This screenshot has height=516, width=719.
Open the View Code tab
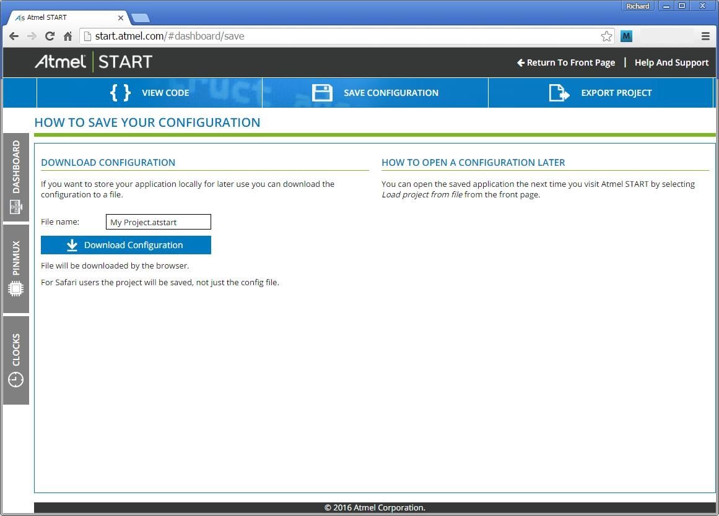tap(165, 93)
